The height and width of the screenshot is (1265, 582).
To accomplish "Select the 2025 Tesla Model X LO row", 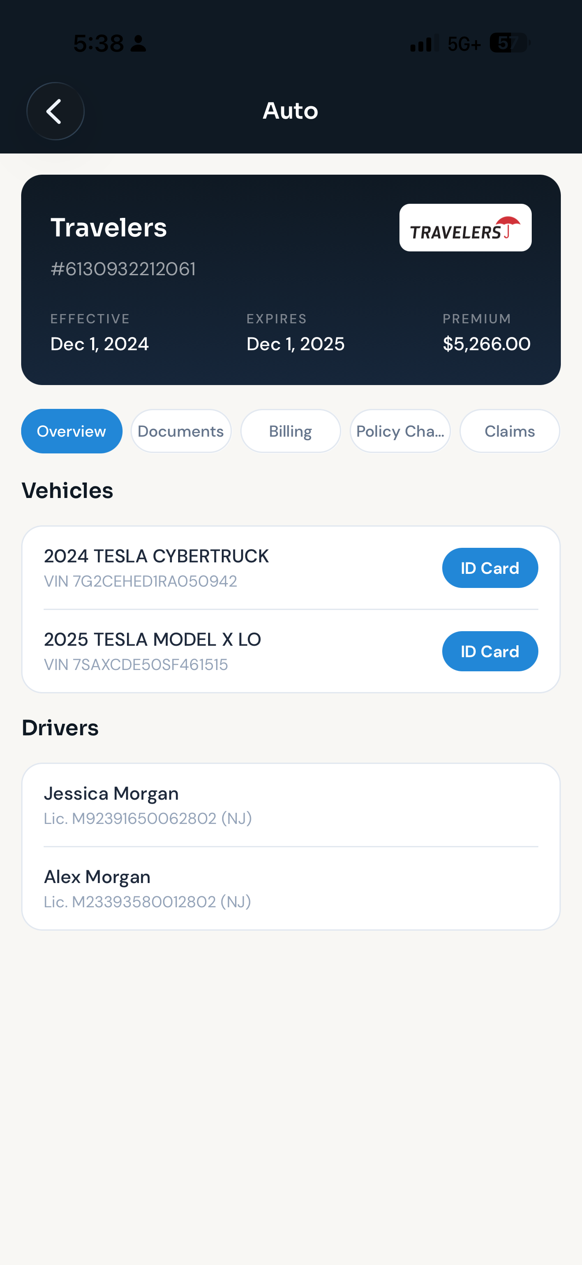I will tap(291, 651).
